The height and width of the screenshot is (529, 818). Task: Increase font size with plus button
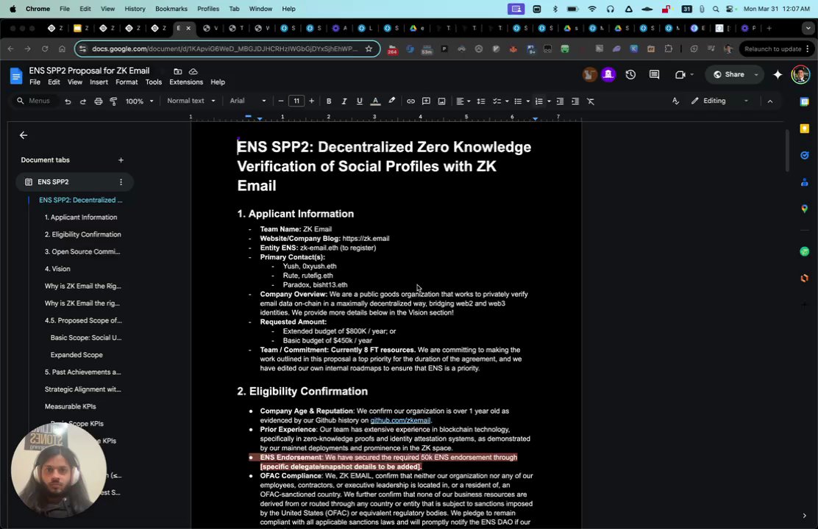pyautogui.click(x=311, y=101)
